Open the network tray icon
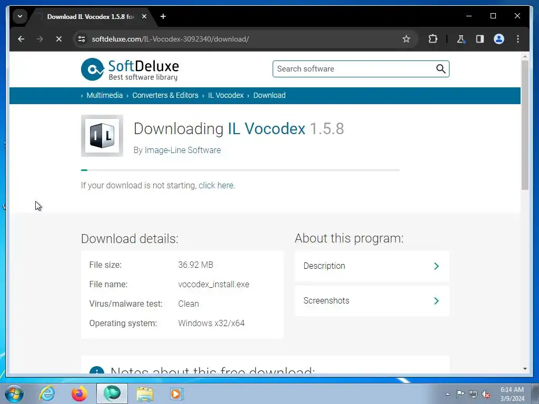This screenshot has width=539, height=404. coord(473,394)
